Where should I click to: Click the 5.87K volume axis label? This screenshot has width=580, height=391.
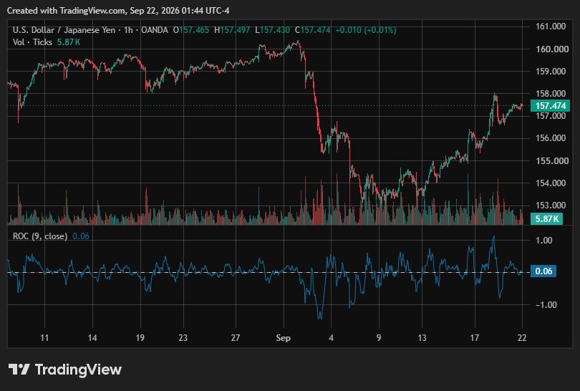click(546, 218)
